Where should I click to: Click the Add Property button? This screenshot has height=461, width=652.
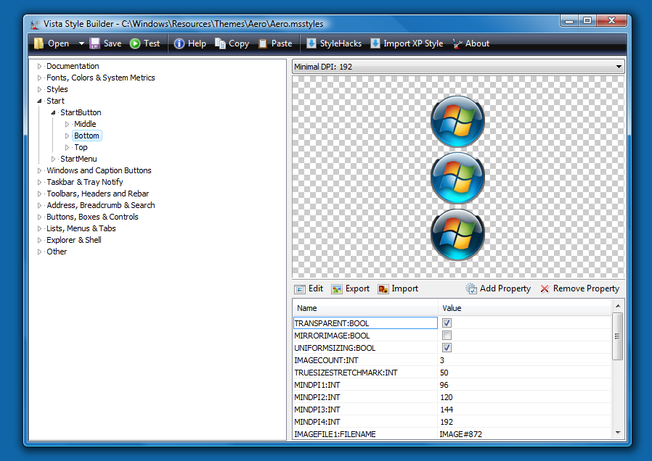tap(498, 288)
